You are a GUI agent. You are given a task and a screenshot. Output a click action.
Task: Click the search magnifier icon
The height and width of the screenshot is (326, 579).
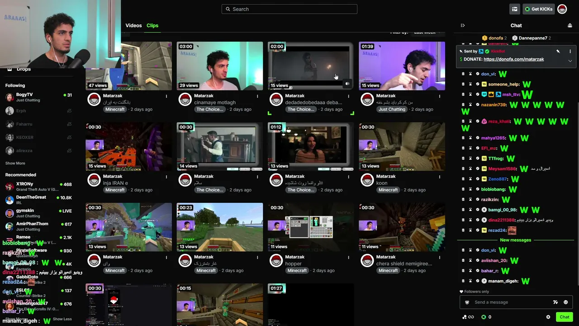point(228,9)
